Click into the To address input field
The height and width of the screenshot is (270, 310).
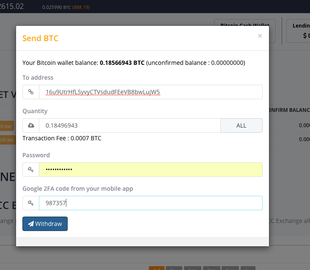151,92
